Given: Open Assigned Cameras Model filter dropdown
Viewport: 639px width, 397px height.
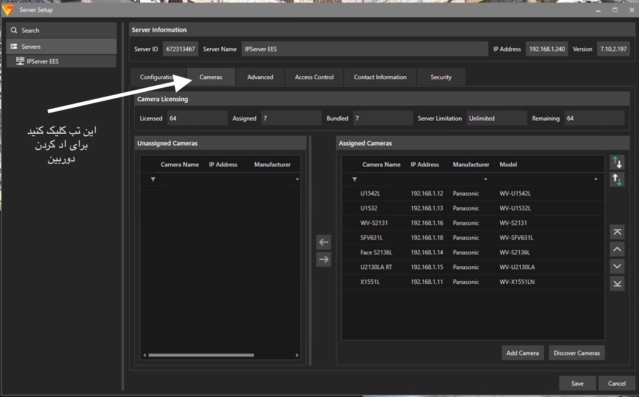Looking at the screenshot, I should [596, 179].
